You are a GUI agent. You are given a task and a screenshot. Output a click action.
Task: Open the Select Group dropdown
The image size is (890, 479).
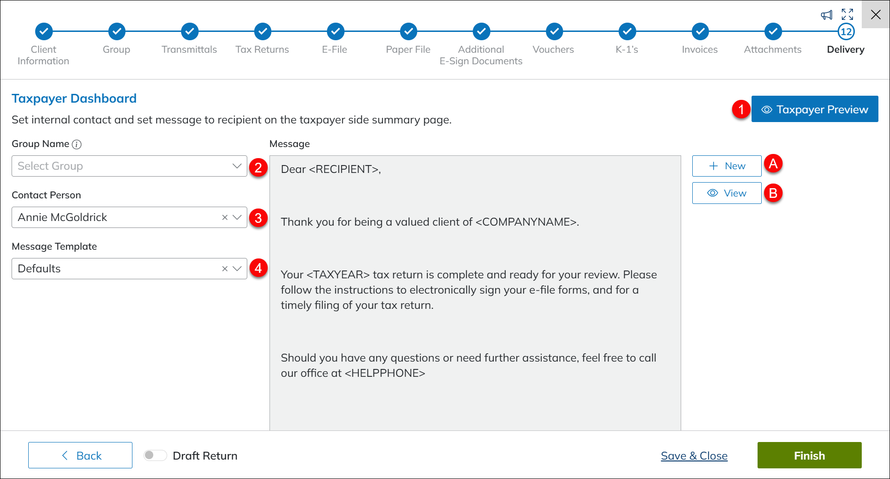pyautogui.click(x=129, y=166)
